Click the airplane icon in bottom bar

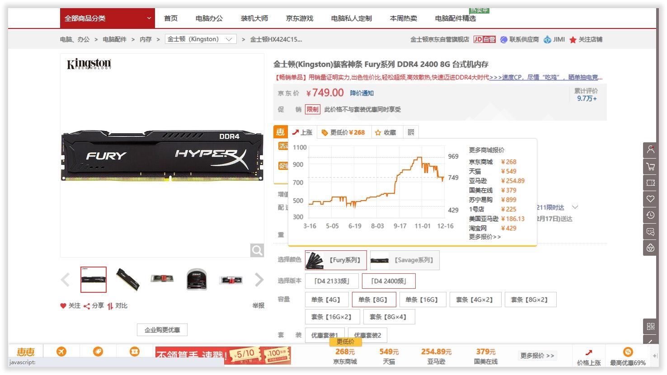[61, 352]
